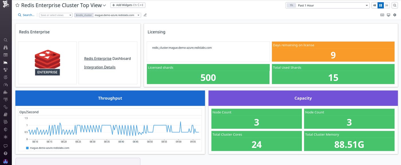
Task: Click the Security shield icon
Action: click(x=6, y=129)
